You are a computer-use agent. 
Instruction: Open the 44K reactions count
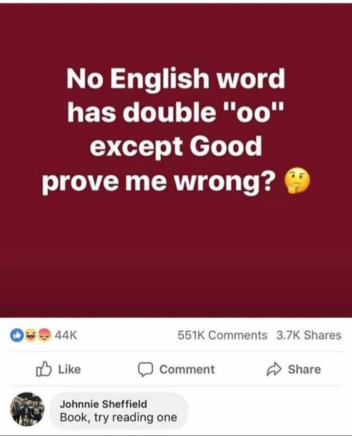pyautogui.click(x=66, y=335)
